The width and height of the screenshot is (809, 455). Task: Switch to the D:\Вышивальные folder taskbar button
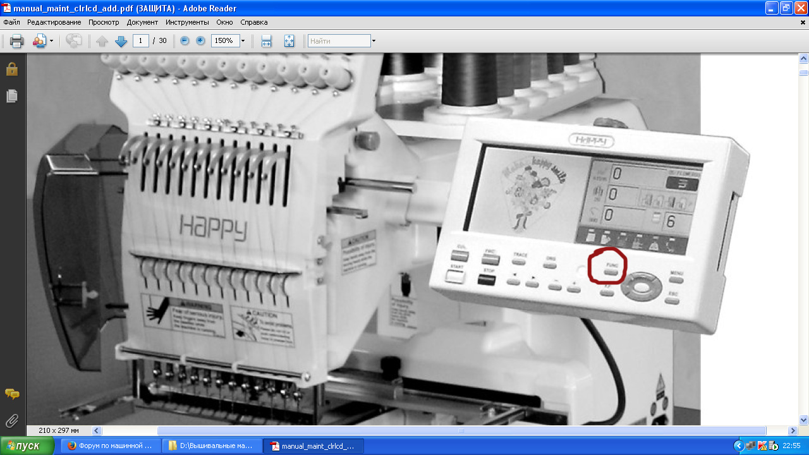[212, 446]
